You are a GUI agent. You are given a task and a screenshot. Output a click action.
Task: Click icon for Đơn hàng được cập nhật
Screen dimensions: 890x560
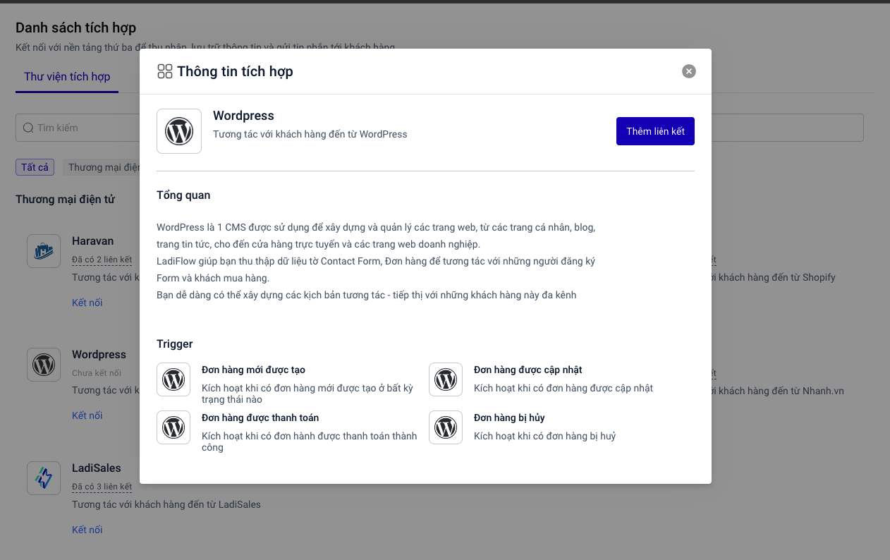446,379
